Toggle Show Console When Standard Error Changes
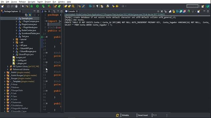The image size is (211, 118). [184, 11]
